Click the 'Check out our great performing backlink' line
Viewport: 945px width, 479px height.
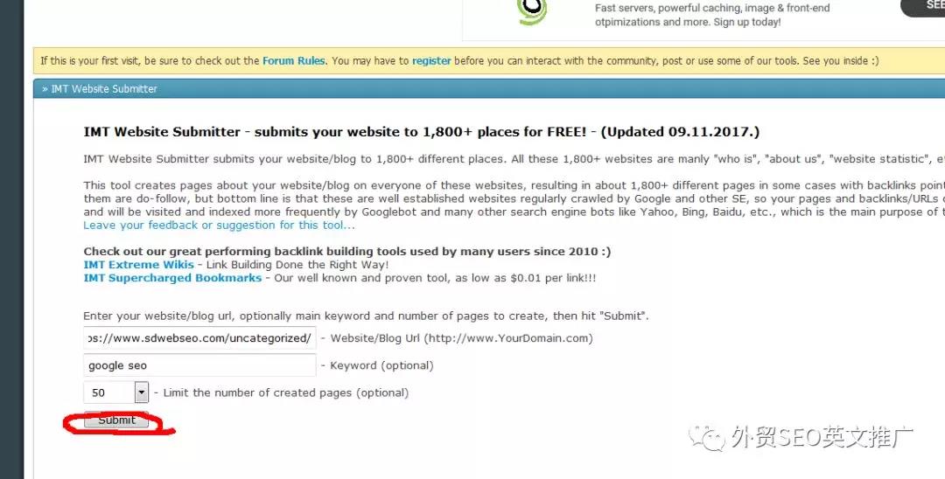tap(347, 252)
